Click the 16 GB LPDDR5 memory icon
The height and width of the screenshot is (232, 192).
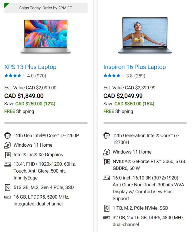tap(7, 197)
